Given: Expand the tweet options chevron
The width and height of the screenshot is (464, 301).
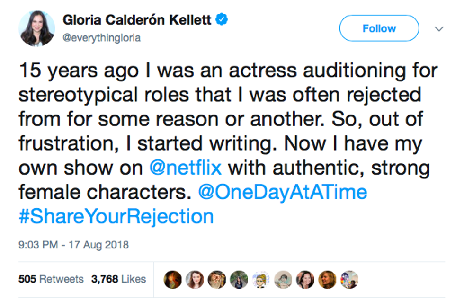Looking at the screenshot, I should (x=439, y=29).
